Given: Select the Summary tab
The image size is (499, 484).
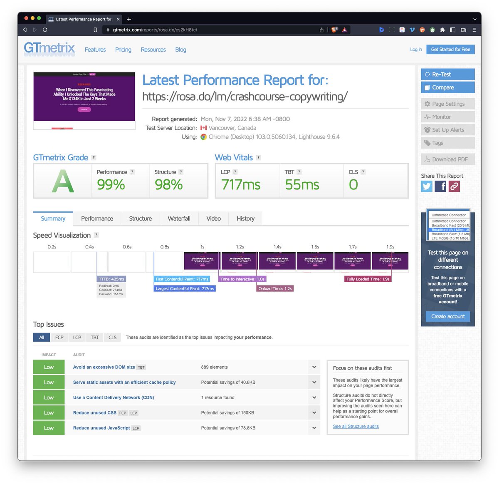Looking at the screenshot, I should (53, 218).
